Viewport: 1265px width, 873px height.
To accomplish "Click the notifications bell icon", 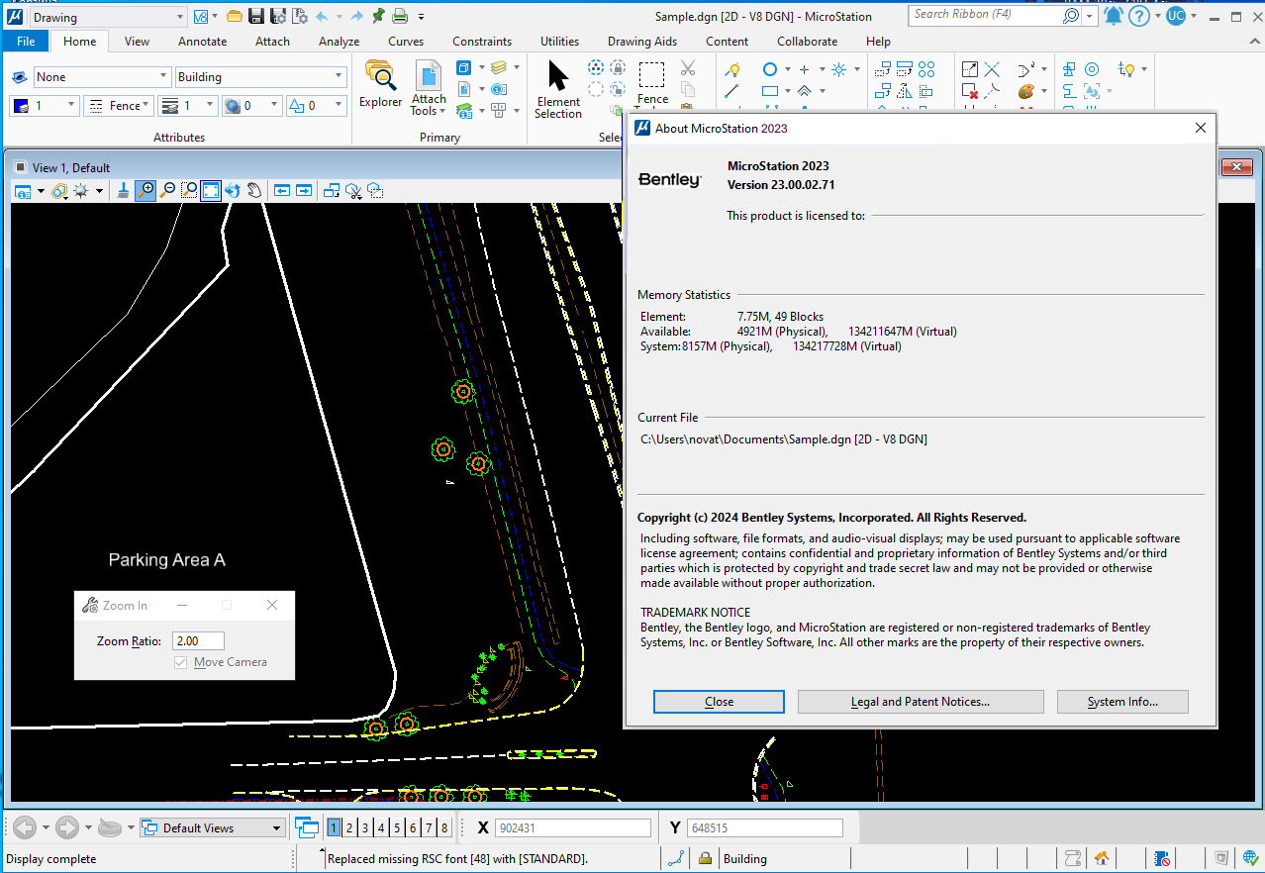I will click(1114, 17).
